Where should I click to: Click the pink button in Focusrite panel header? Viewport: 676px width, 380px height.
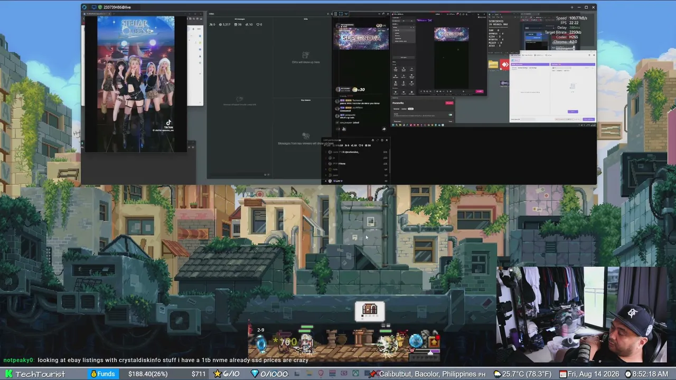point(449,103)
